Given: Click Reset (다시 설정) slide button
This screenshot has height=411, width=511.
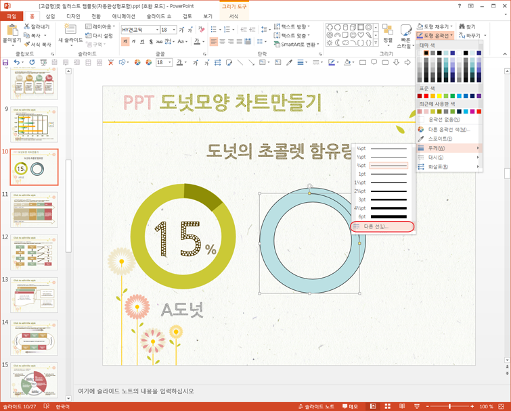Looking at the screenshot, I should [x=99, y=35].
